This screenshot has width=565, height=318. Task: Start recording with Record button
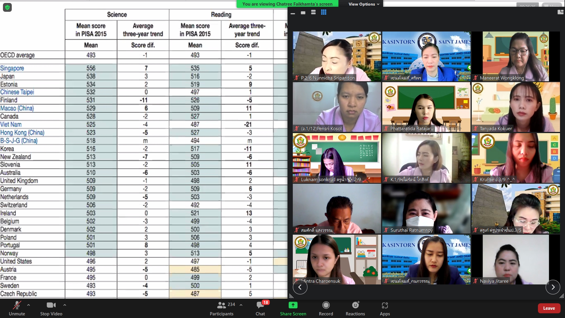point(326,308)
